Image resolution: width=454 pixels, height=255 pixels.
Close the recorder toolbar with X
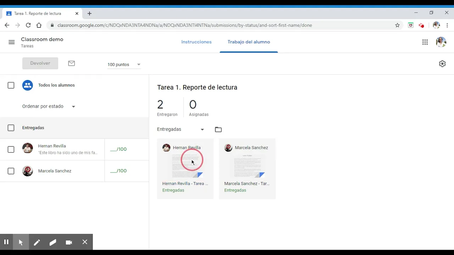[x=85, y=242]
